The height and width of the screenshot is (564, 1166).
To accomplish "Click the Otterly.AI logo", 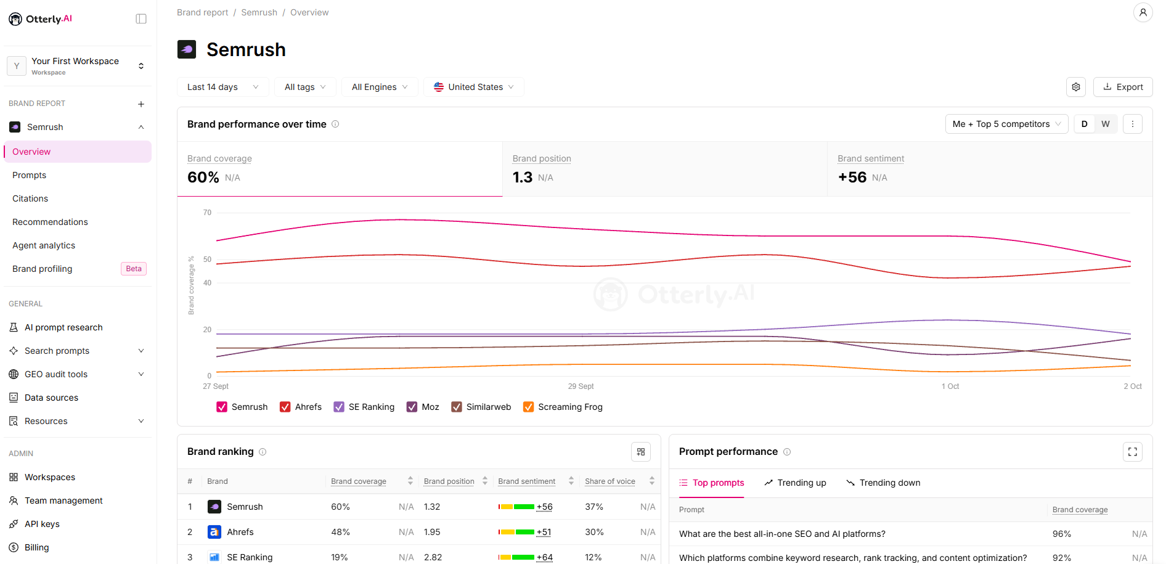I will tap(41, 19).
